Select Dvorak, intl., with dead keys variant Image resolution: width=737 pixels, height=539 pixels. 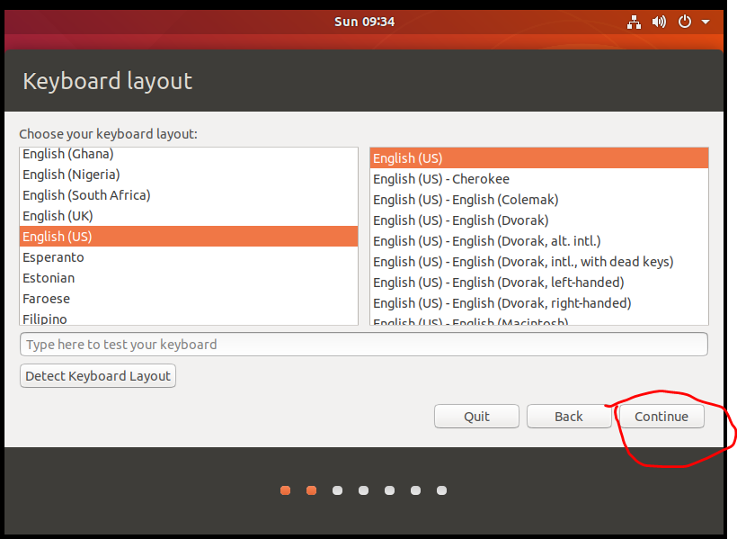pyautogui.click(x=539, y=262)
